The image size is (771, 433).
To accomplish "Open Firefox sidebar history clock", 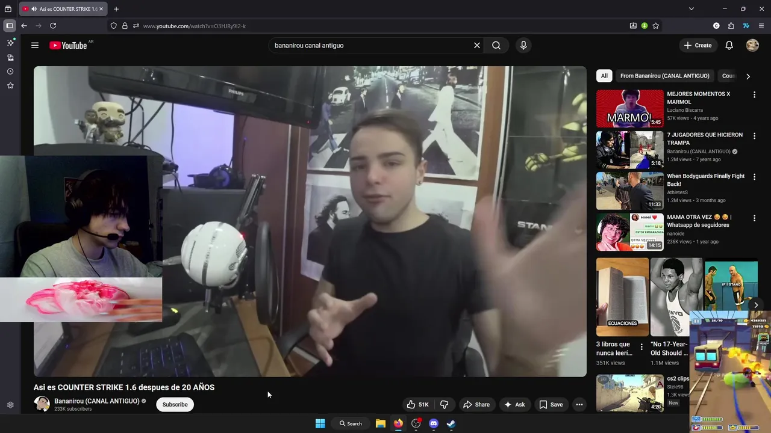I will 10,72.
